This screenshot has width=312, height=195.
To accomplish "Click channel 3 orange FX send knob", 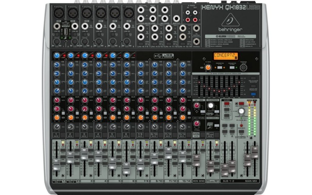I will click(x=85, y=117).
